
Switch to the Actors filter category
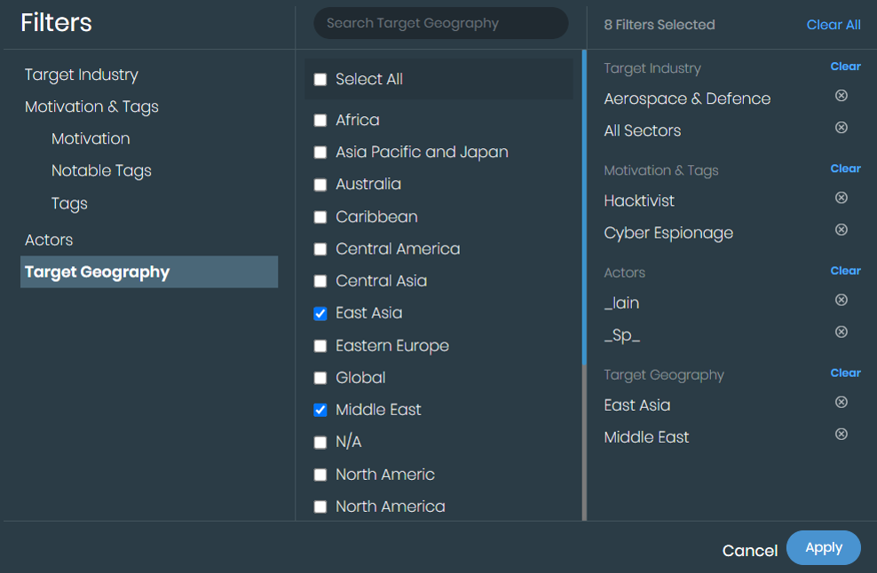click(x=48, y=239)
